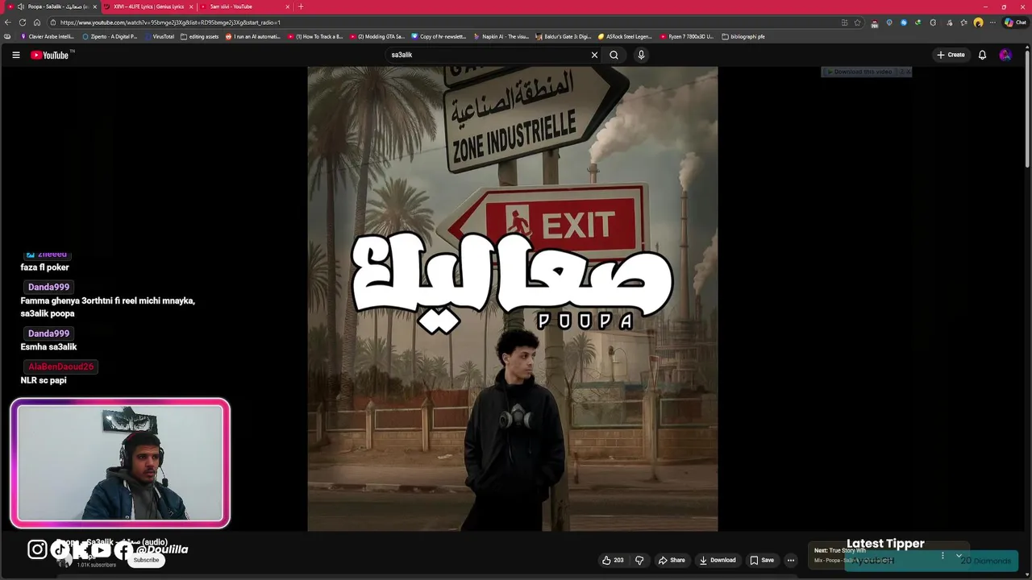Screen dimensions: 1032x580
Task: Select the Poopa - Sa3alik tab
Action: coord(52,6)
